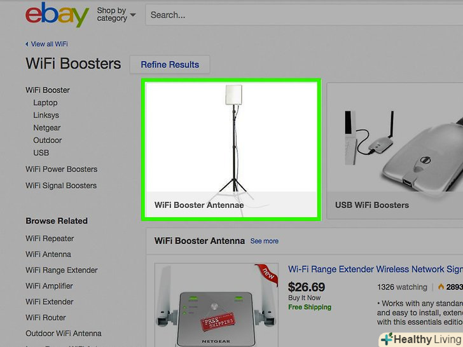Open WiFi Extender related link
The height and width of the screenshot is (347, 463).
[x=50, y=302]
